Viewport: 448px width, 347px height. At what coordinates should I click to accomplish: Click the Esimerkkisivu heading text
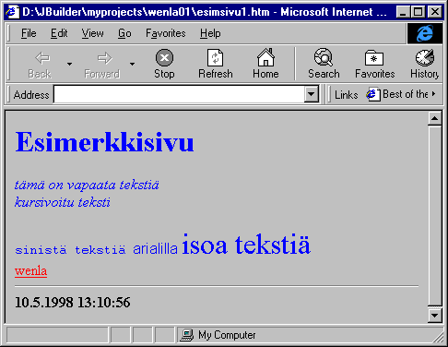(x=104, y=142)
